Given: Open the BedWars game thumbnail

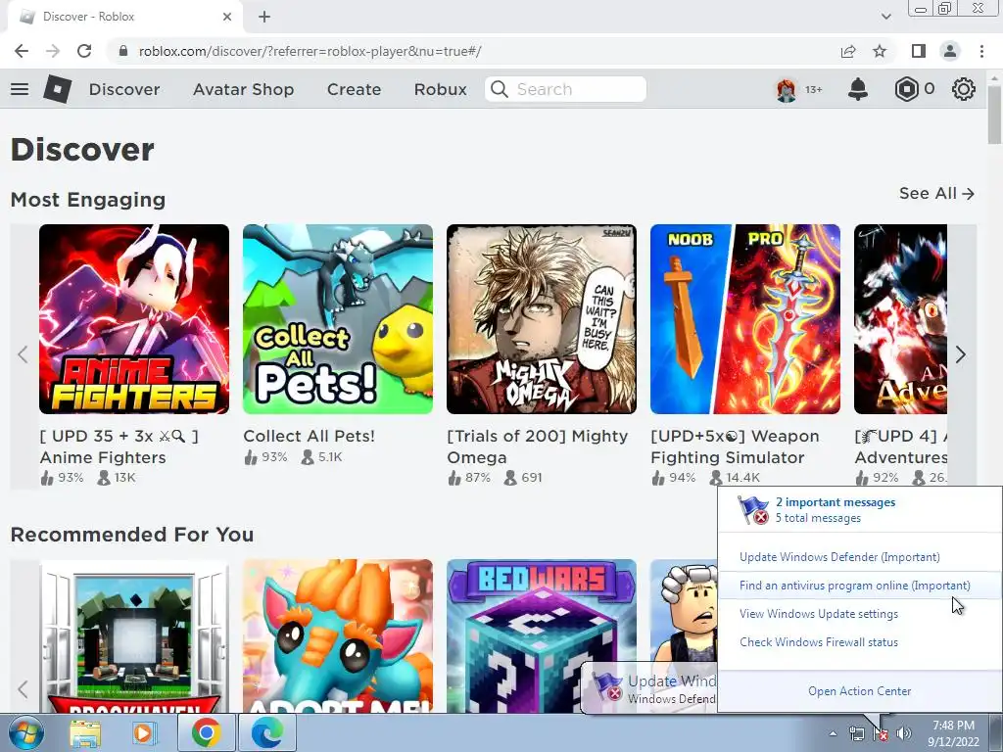Looking at the screenshot, I should [541, 635].
